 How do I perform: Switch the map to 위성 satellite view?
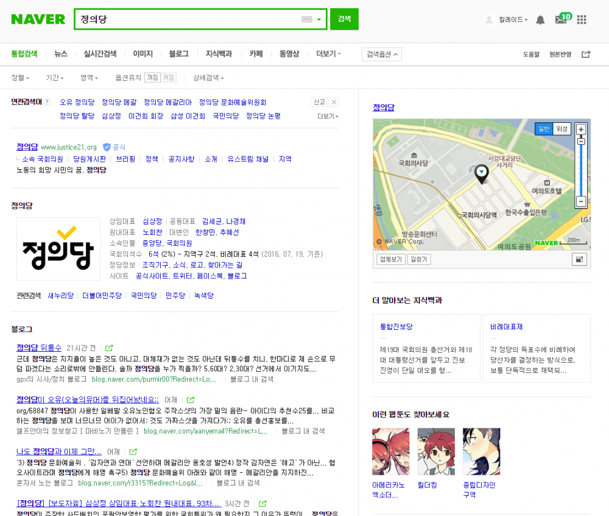pos(561,128)
